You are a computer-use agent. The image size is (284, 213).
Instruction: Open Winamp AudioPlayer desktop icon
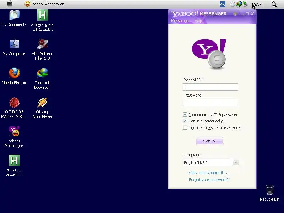pos(43,102)
